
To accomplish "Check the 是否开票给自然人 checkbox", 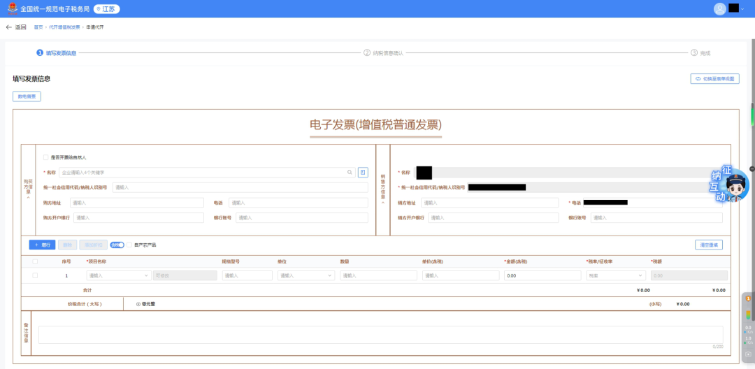I will 46,157.
